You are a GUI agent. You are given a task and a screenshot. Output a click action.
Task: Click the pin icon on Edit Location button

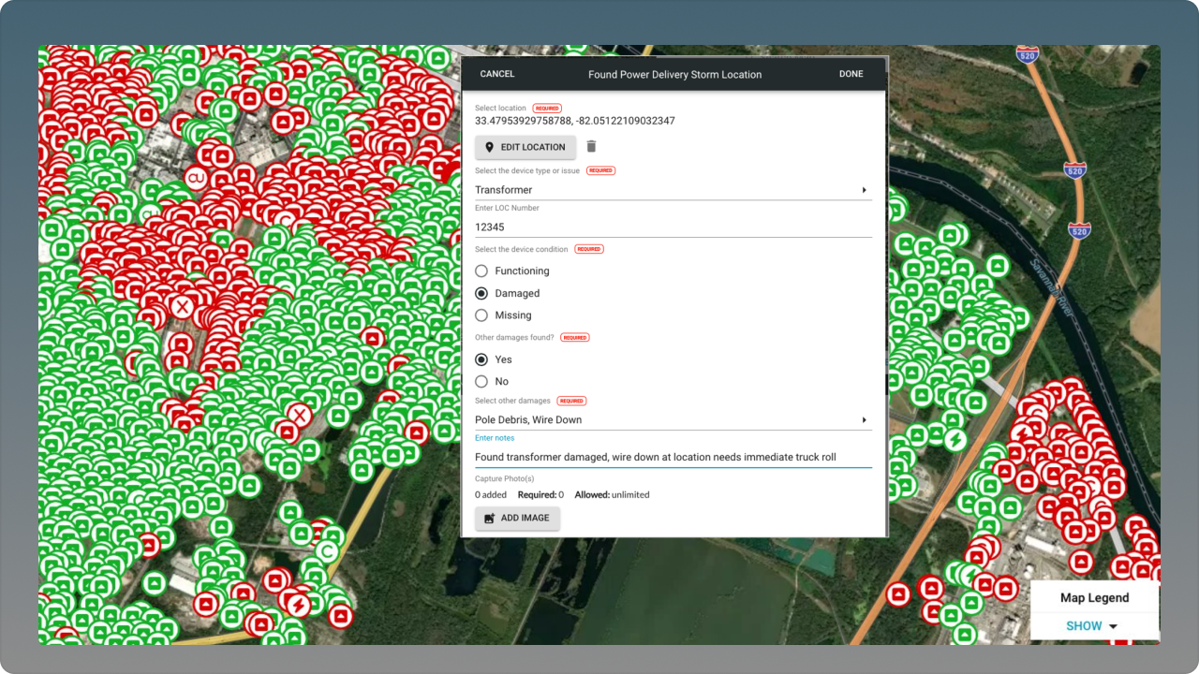coord(489,147)
